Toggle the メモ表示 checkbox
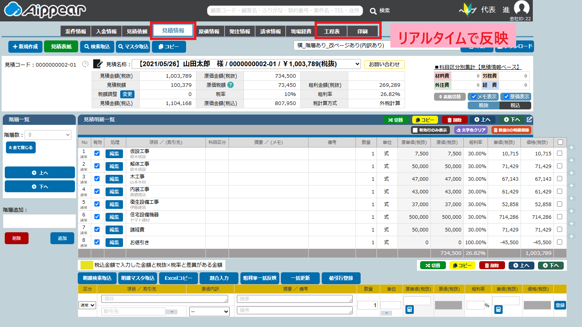 tap(474, 97)
